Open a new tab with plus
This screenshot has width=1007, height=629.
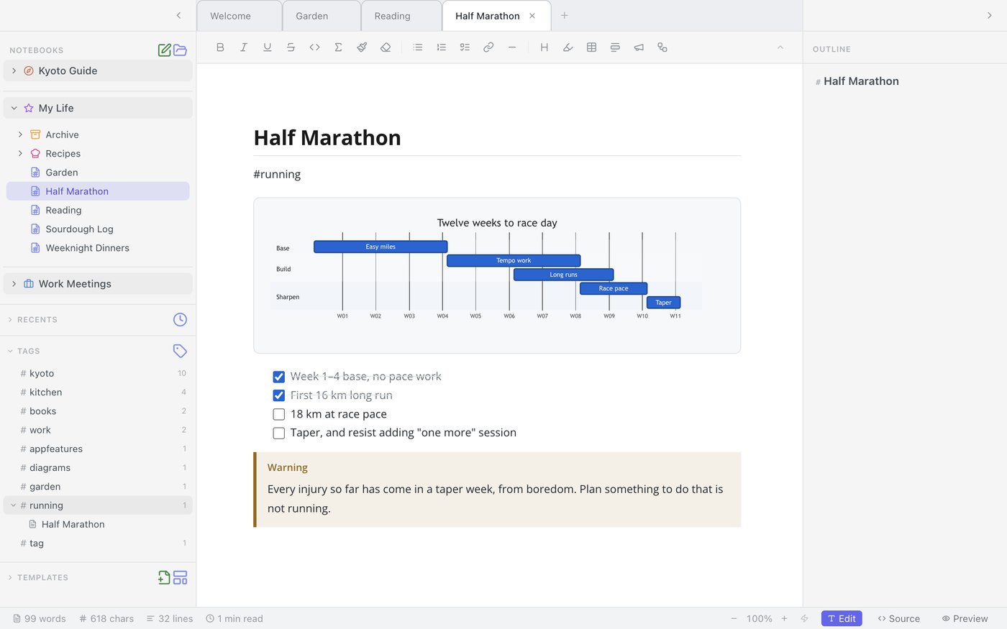coord(565,15)
